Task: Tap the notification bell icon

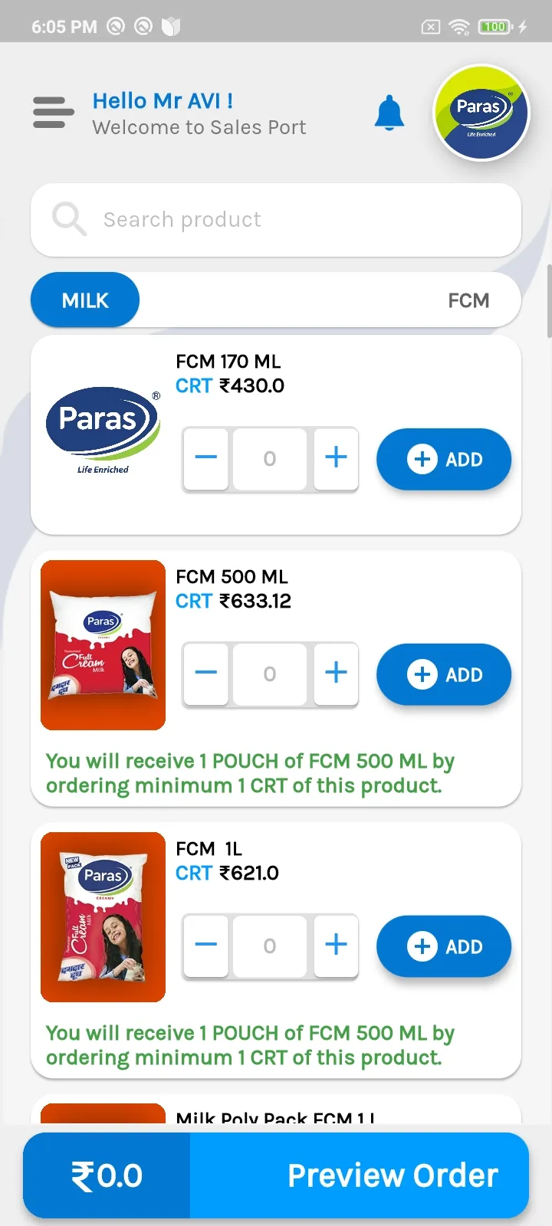Action: click(389, 113)
